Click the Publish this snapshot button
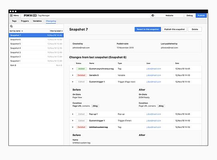Image resolution: width=217 pixels, height=160 pixels. point(175,29)
